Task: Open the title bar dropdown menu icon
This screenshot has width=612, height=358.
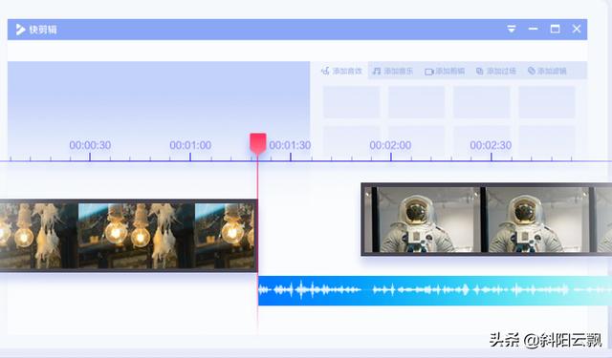Action: 512,29
